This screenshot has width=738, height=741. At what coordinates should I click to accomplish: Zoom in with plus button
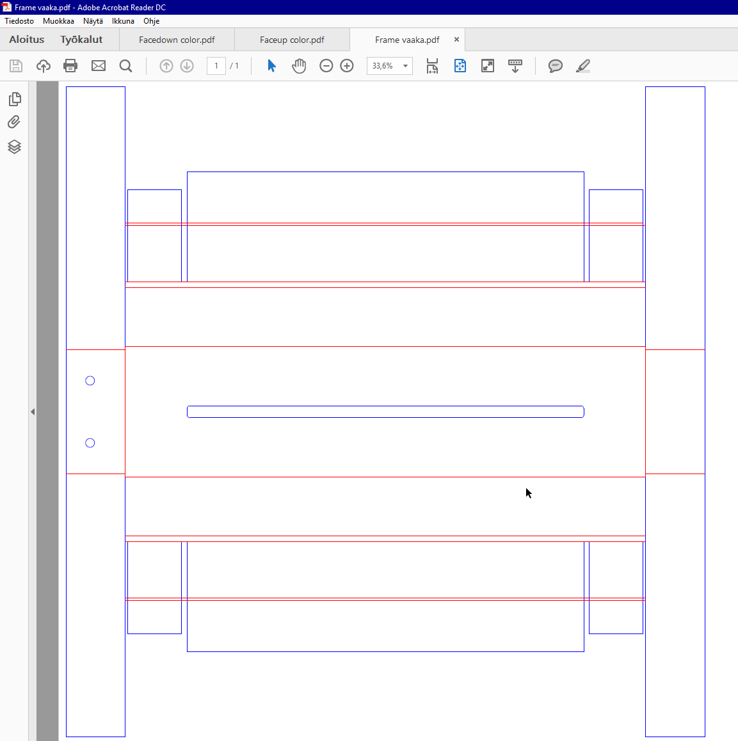pos(347,66)
